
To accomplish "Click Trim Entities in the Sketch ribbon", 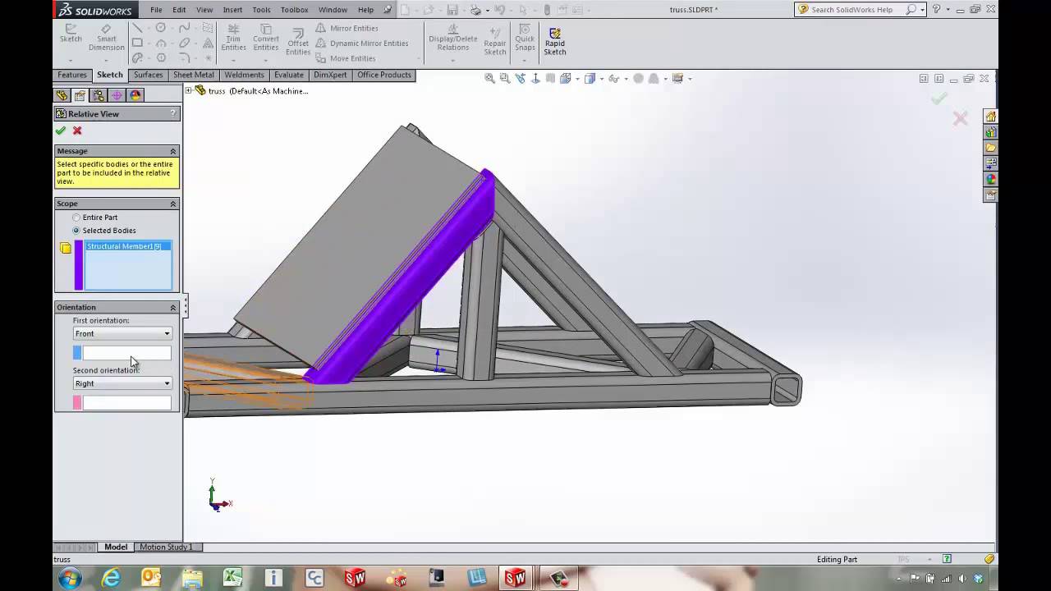I will click(233, 38).
